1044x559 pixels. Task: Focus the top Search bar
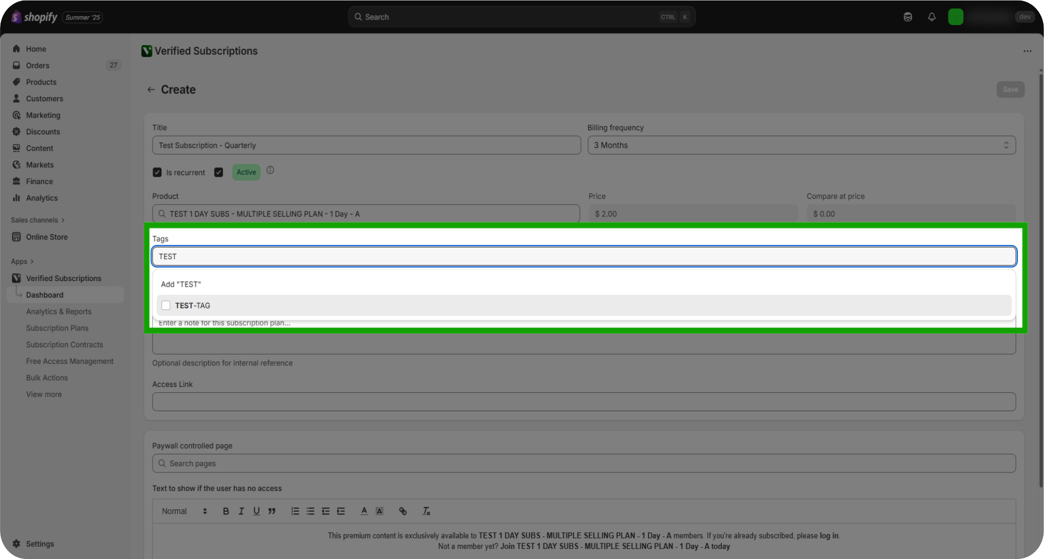[522, 17]
